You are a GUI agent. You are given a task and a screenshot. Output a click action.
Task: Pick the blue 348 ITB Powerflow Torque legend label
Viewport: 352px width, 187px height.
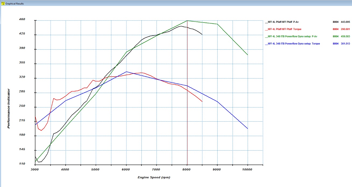pos(294,44)
